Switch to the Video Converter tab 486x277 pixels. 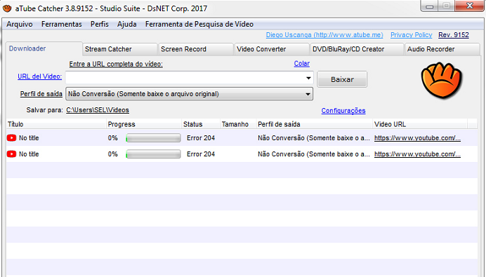(x=272, y=49)
